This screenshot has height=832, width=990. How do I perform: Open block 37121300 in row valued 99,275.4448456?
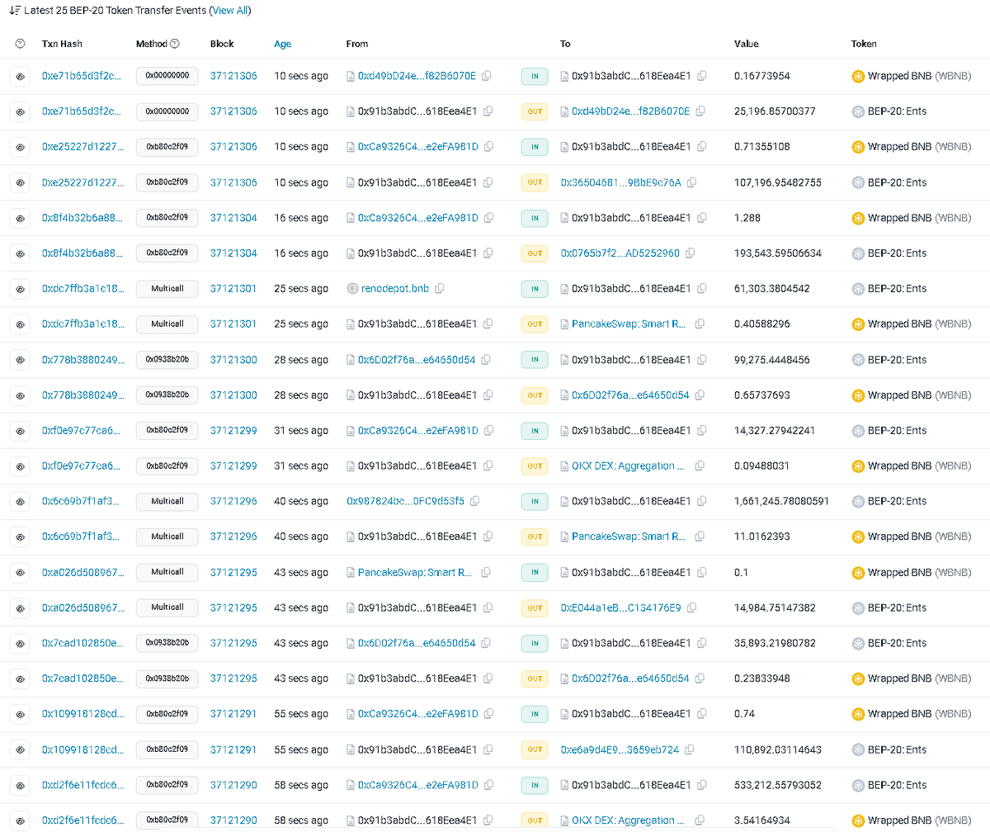tap(233, 360)
